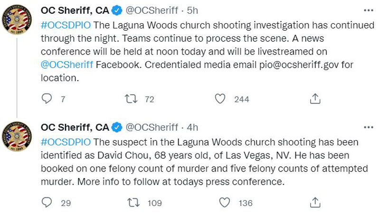Share the suspect identification tweet
380x216 pixels.
tap(315, 202)
